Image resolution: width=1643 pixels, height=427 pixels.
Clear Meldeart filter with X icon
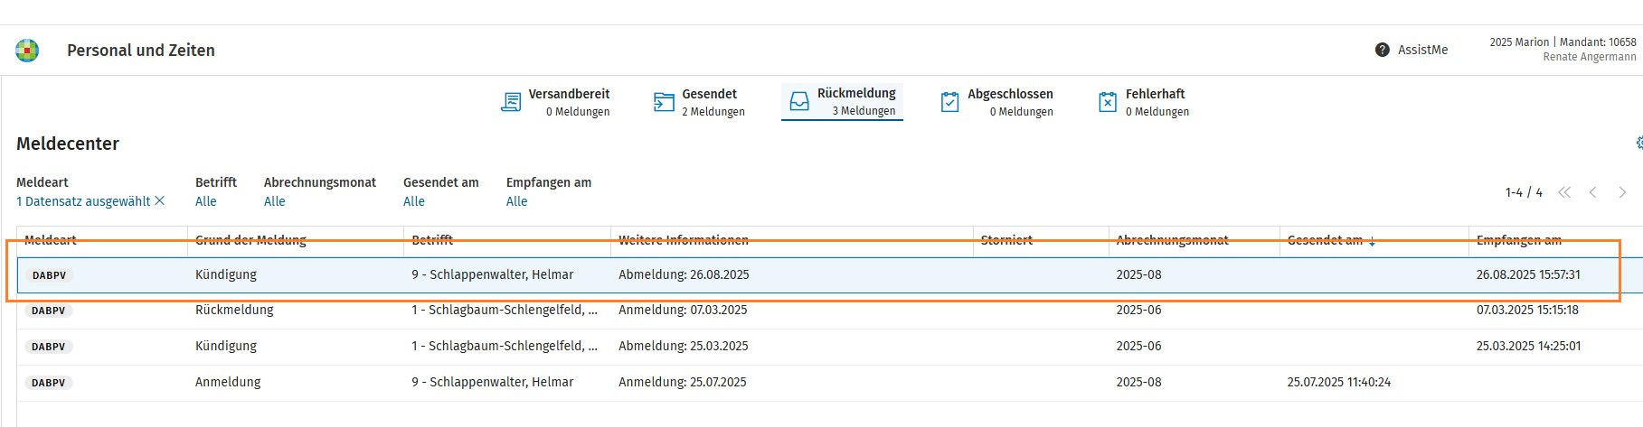(160, 200)
